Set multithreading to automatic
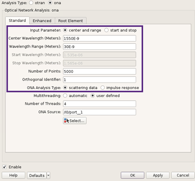195x181 pixels. click(x=65, y=96)
